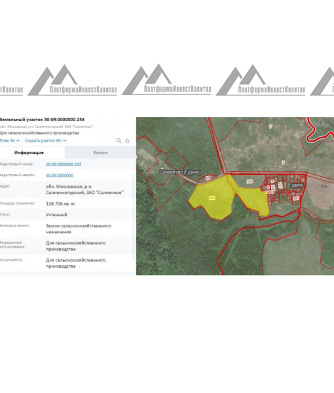The height and width of the screenshot is (393, 334).
Task: Select parcel 297 in Гудино village
Action: pos(296,198)
